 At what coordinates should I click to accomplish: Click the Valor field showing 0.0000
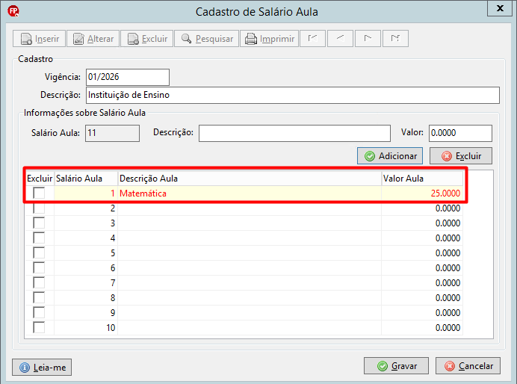(x=460, y=133)
